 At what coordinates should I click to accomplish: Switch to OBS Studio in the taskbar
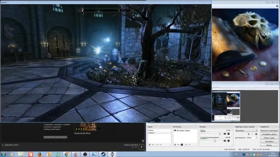tap(85, 154)
